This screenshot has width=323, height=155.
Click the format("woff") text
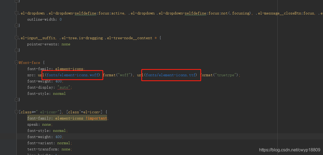117,75
